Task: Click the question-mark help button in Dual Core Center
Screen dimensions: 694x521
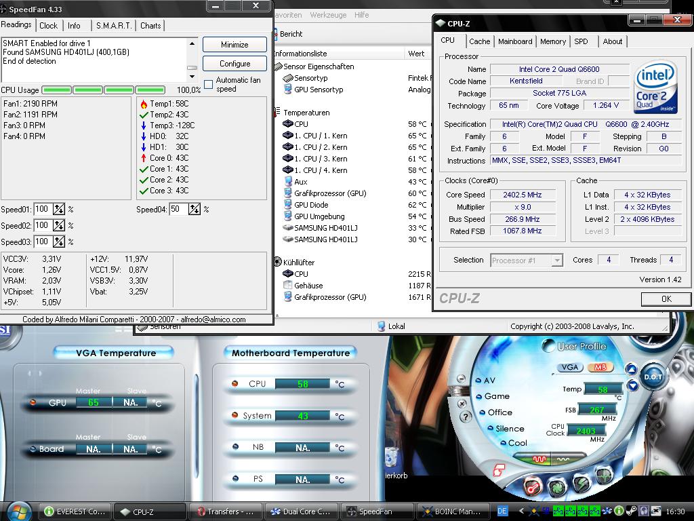Action: (x=465, y=417)
